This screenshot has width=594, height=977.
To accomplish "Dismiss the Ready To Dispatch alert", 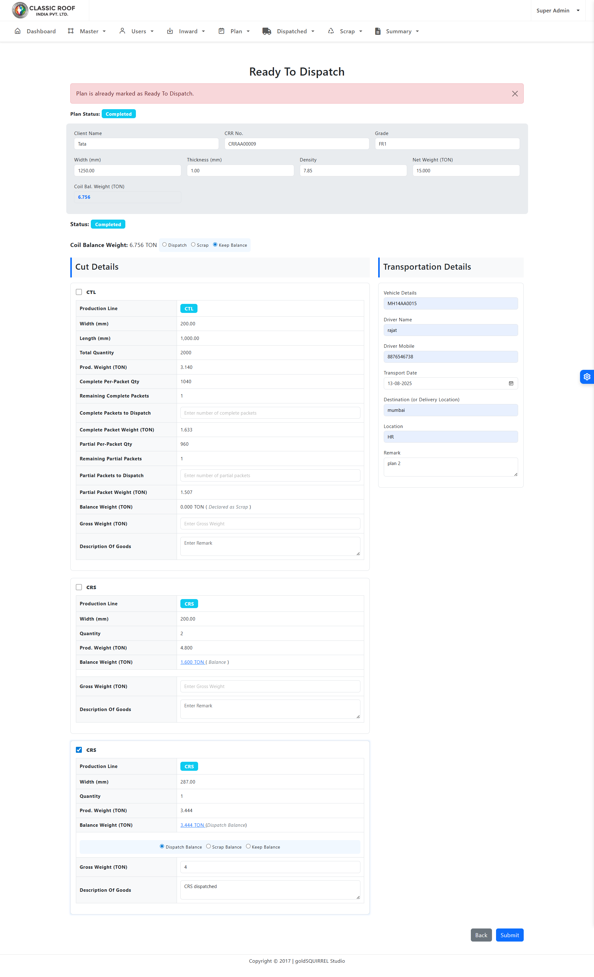I will tap(515, 94).
